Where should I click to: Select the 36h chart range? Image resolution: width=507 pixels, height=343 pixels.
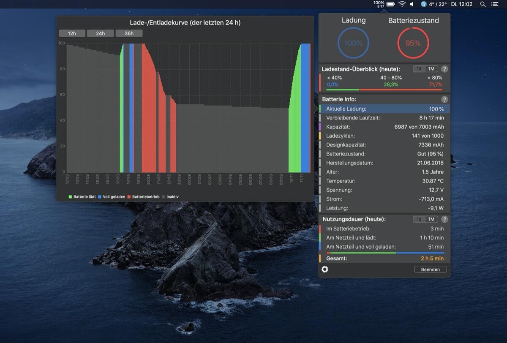(129, 33)
